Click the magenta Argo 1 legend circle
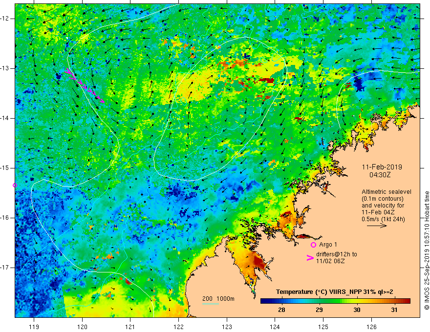This screenshot has width=430, height=332. tap(313, 245)
